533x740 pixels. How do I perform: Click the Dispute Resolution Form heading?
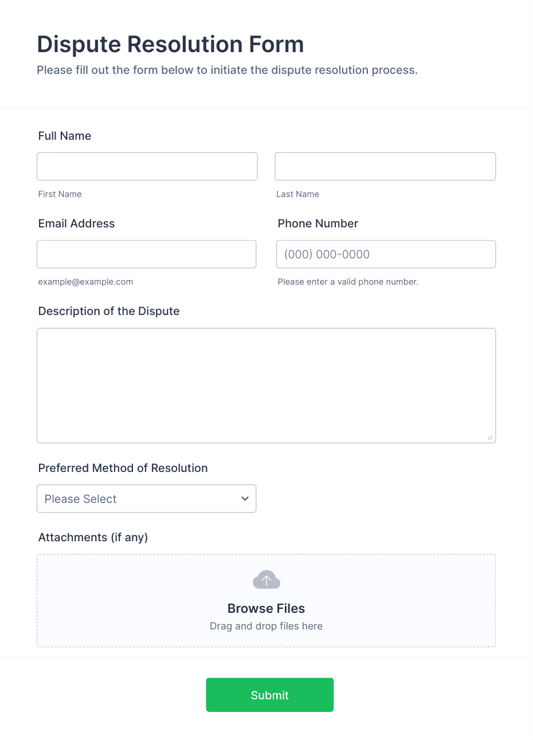(170, 44)
